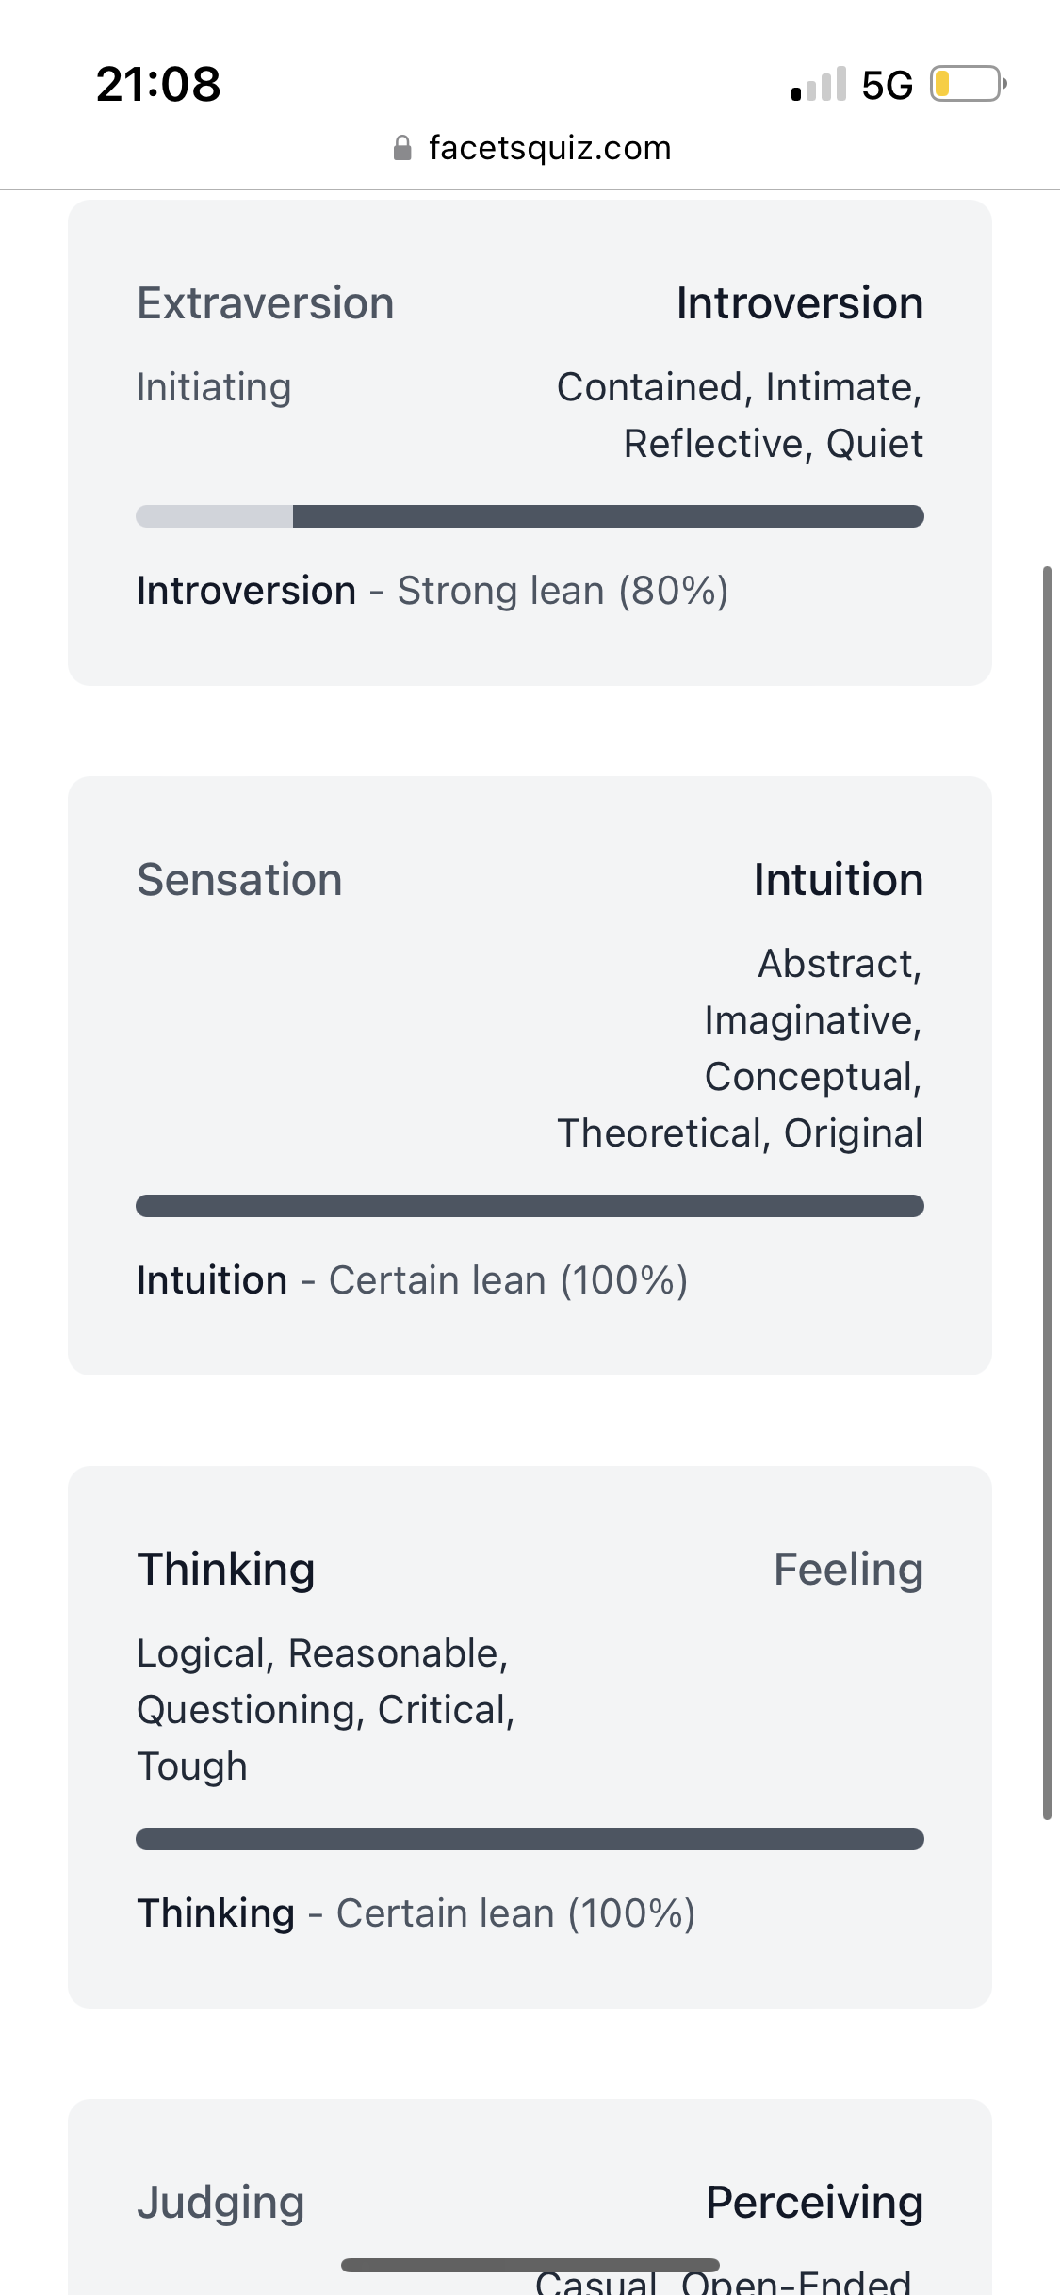Click the Introversion strong lean bar
Image resolution: width=1060 pixels, height=2295 pixels.
coord(530,516)
